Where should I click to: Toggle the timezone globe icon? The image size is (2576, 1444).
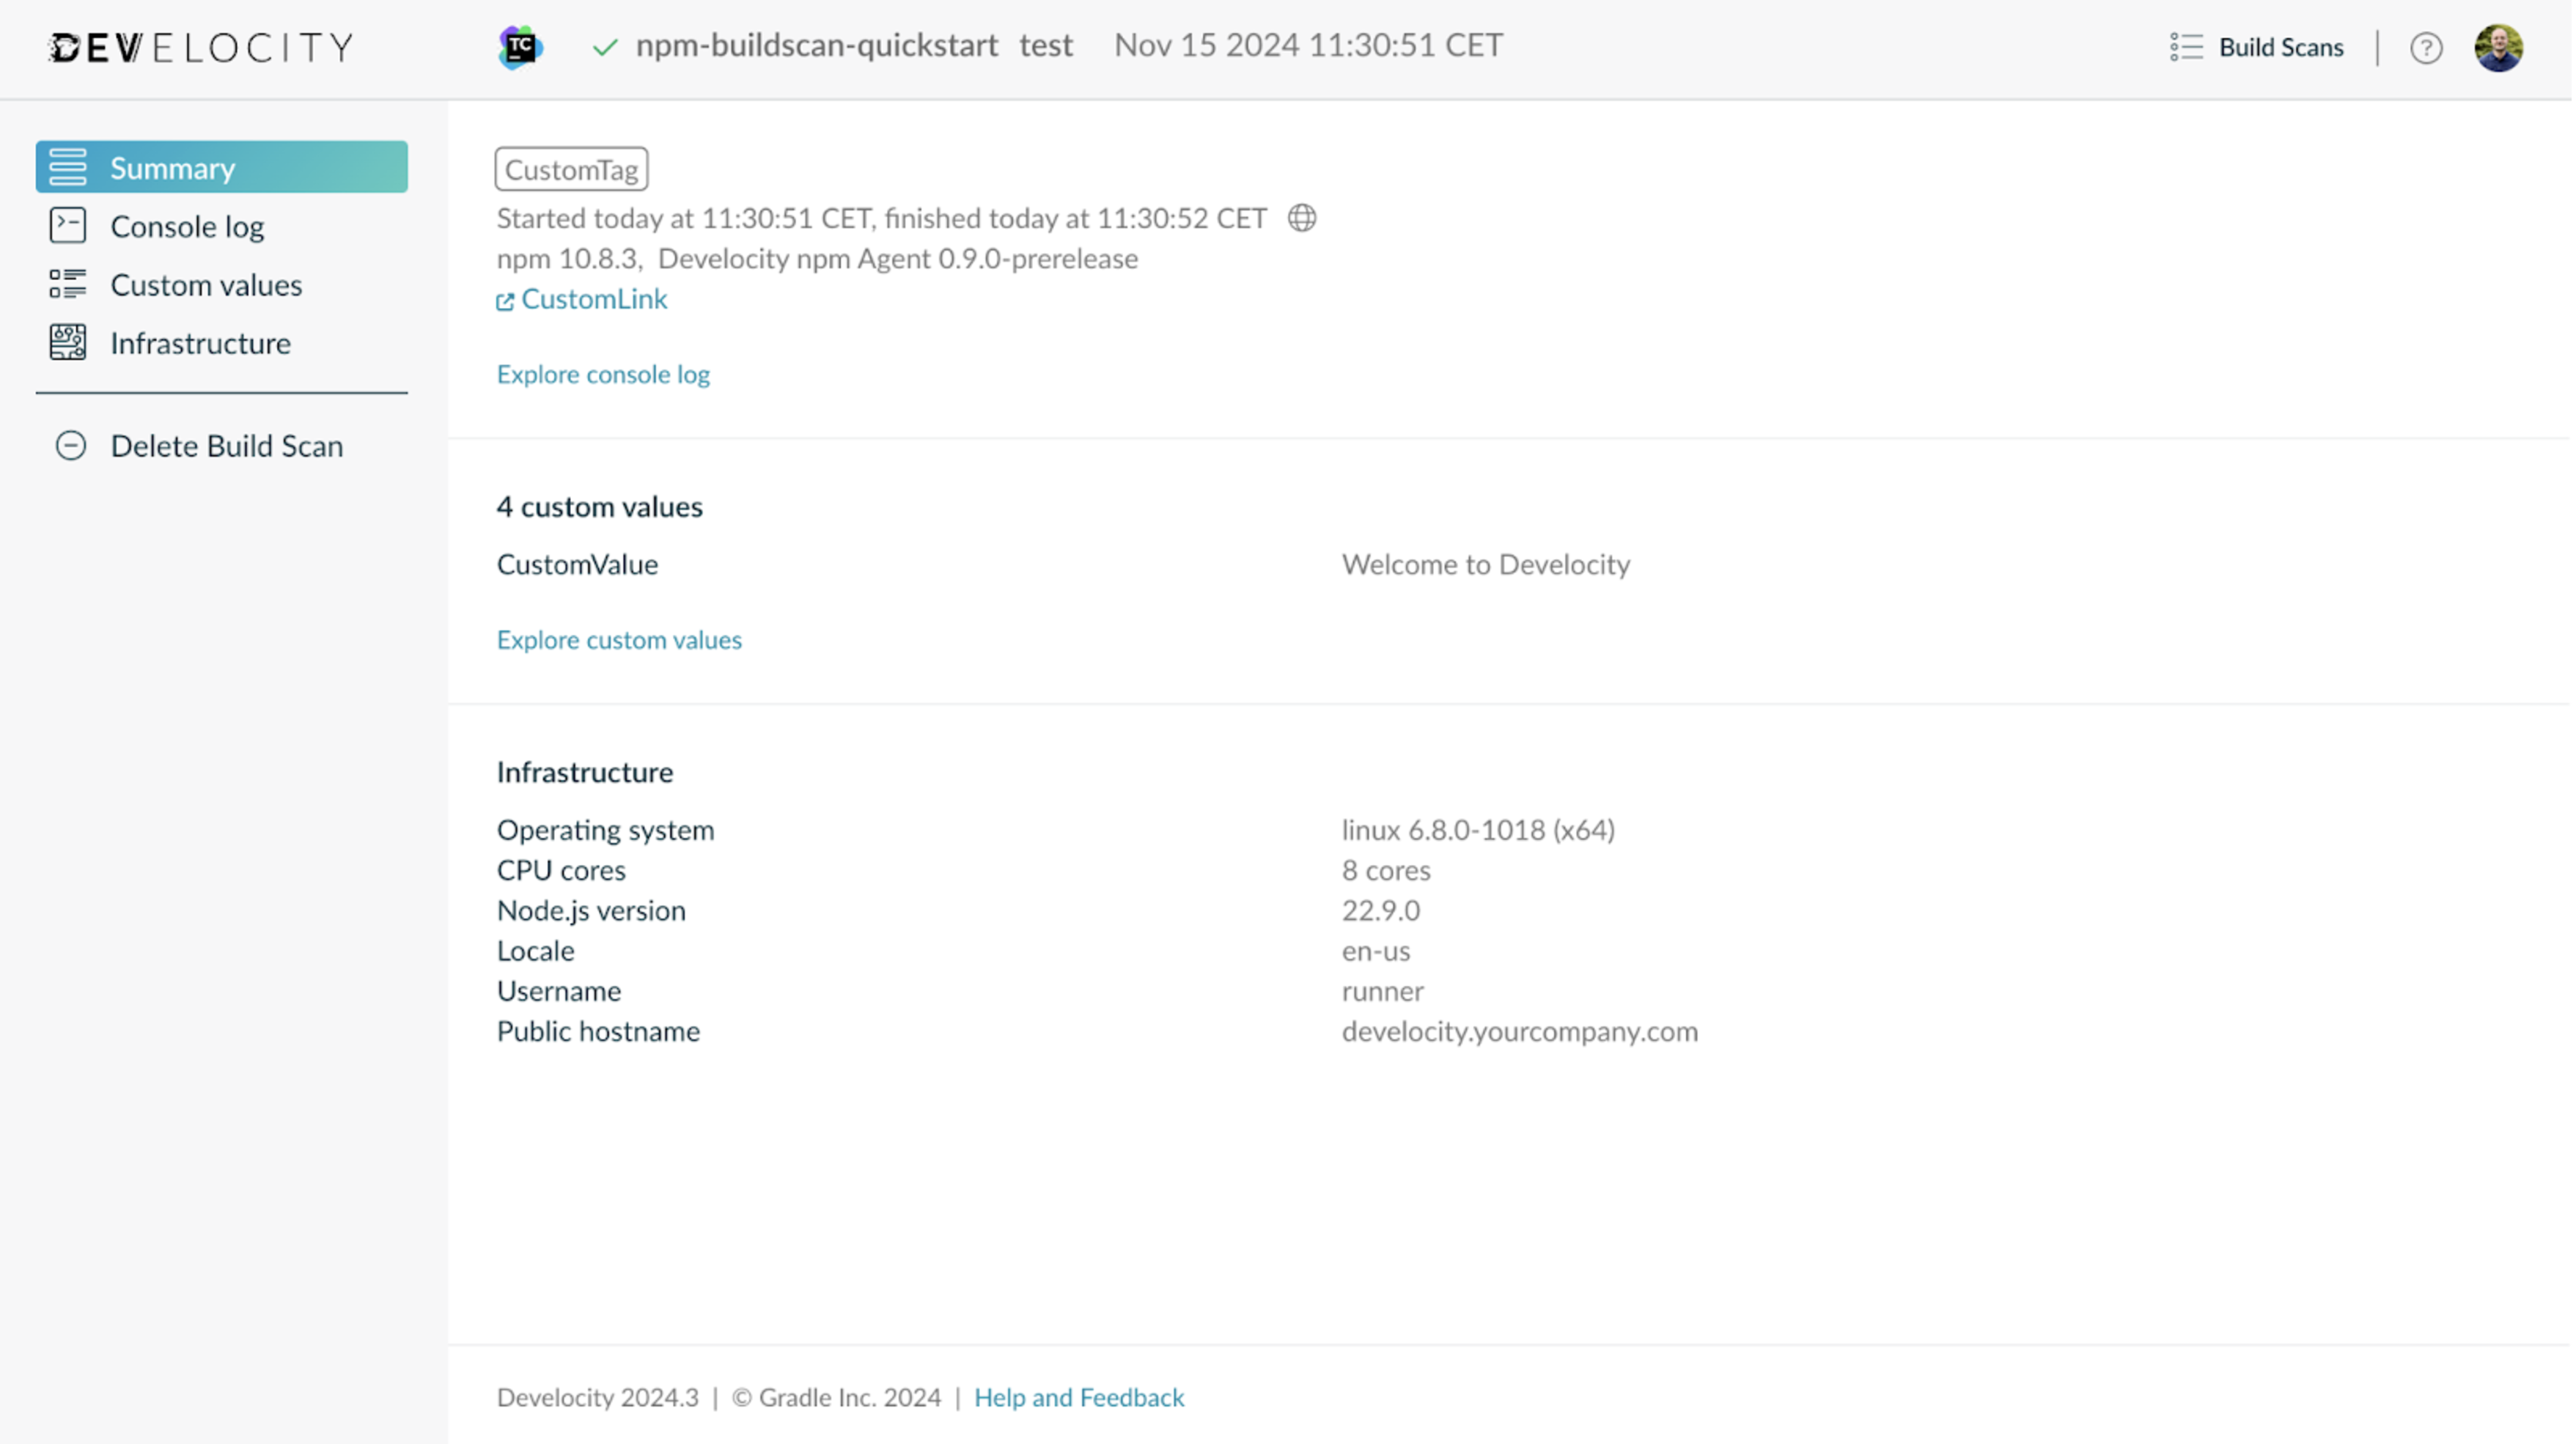click(1302, 218)
